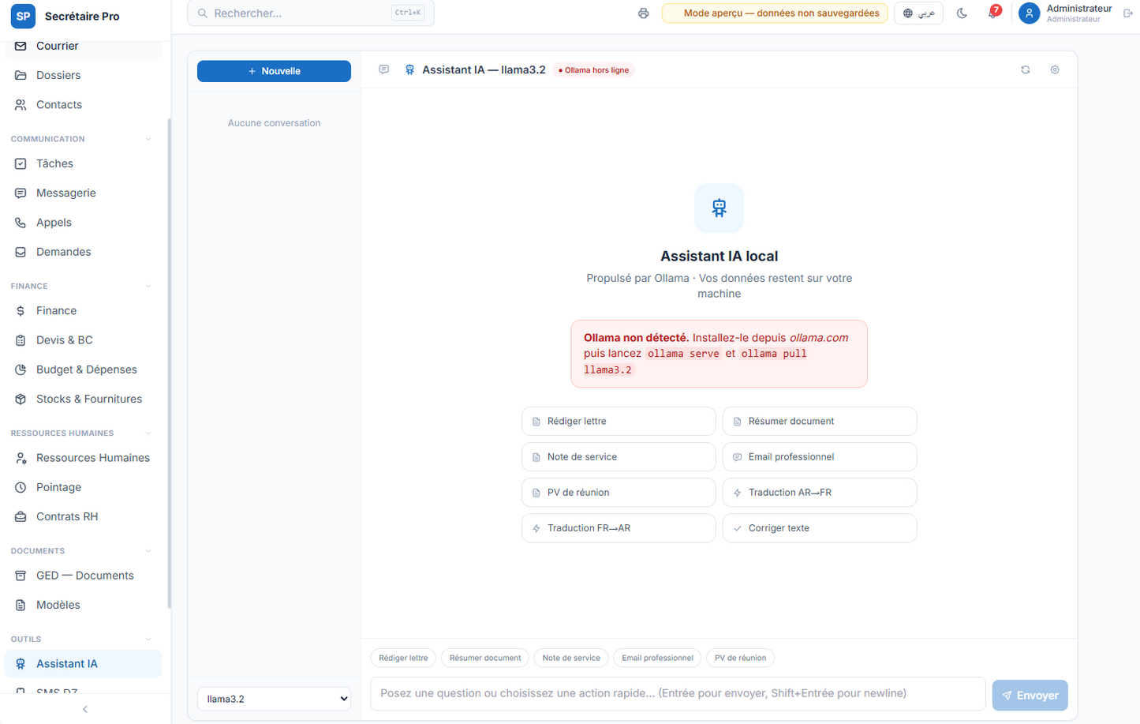Click the Modèles file icon
Image resolution: width=1140 pixels, height=724 pixels.
coord(21,605)
